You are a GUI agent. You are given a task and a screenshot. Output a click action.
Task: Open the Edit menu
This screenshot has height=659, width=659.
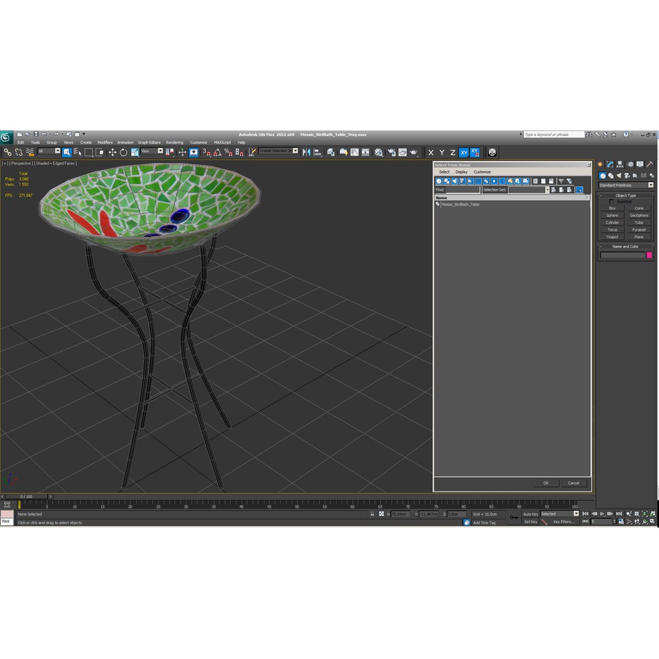click(21, 142)
